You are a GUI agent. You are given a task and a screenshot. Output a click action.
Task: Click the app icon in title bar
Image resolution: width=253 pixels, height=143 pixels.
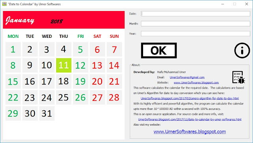click(x=4, y=4)
